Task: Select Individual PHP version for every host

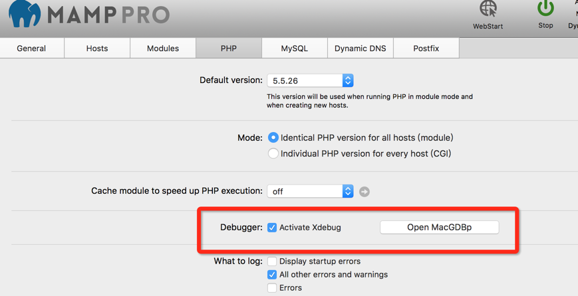Action: click(273, 153)
